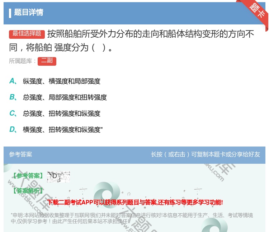Select option D 横强度、扭转强度和纵强度
This screenshot has height=232, width=269.
(x=56, y=130)
